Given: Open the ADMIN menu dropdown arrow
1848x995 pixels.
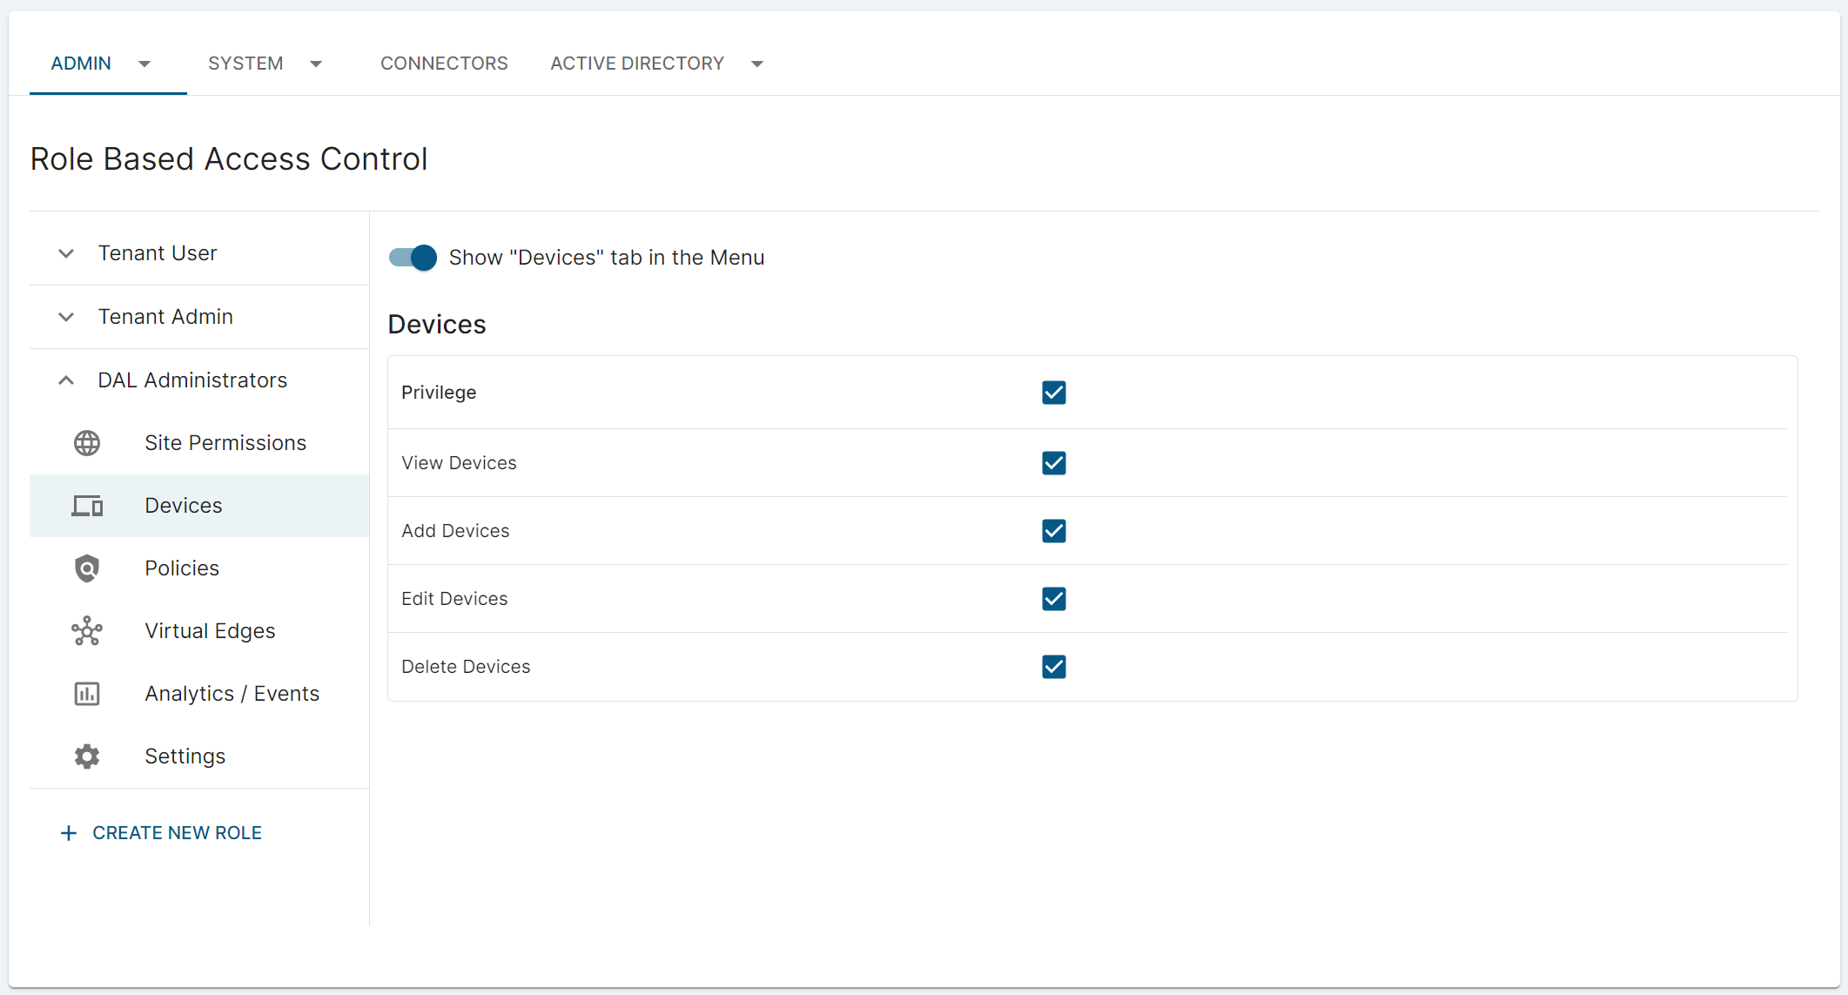Looking at the screenshot, I should (144, 64).
